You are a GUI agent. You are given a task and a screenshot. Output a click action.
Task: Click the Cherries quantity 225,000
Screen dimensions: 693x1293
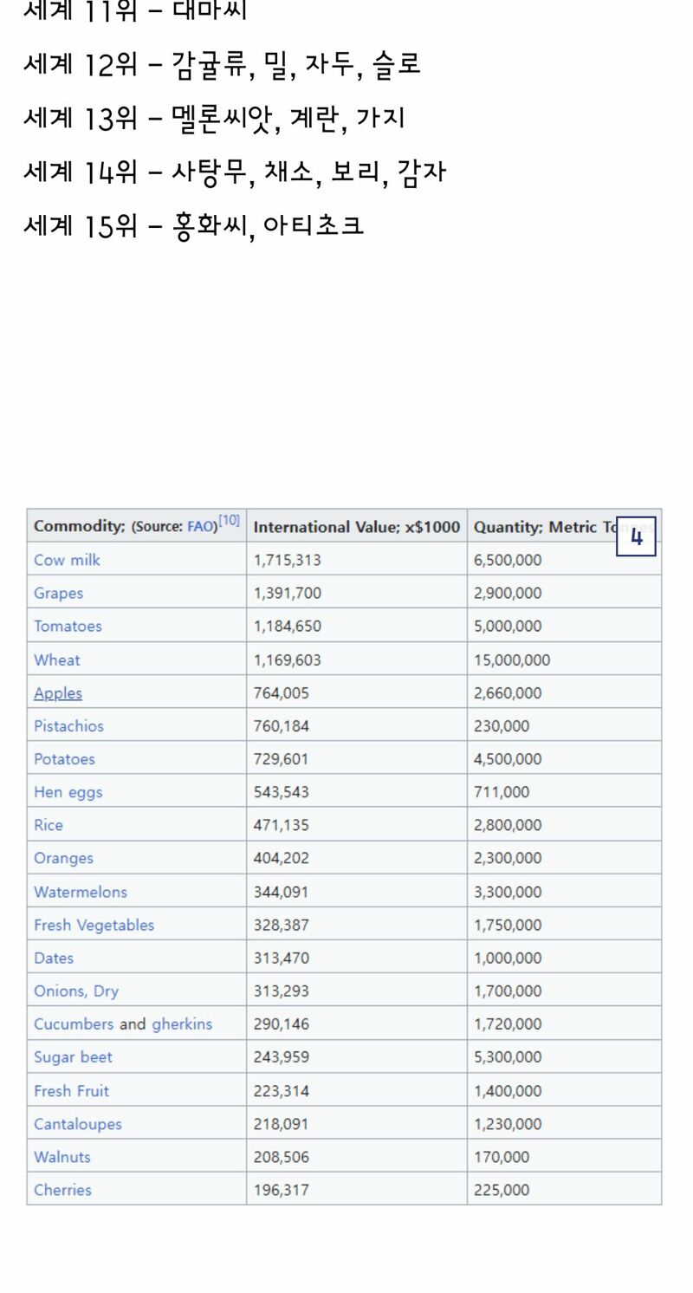tap(502, 1189)
